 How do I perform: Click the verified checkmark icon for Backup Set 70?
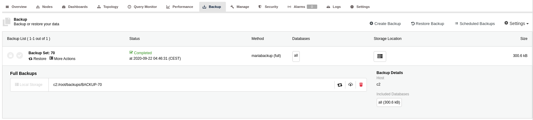tap(20, 55)
